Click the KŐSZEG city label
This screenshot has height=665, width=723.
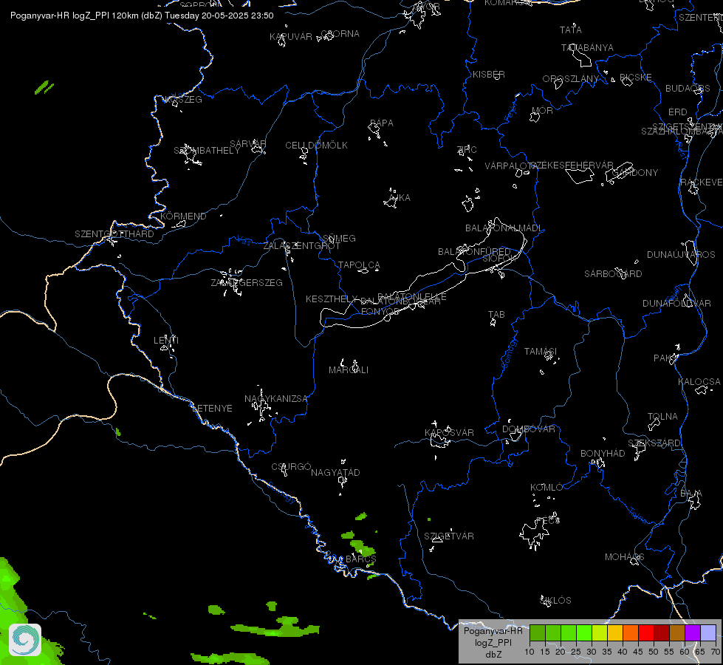pyautogui.click(x=184, y=99)
